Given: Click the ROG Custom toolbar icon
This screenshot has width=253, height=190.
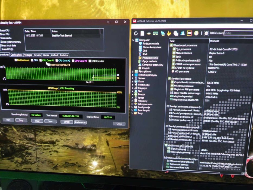Looking at the screenshot, I should tap(206, 33).
